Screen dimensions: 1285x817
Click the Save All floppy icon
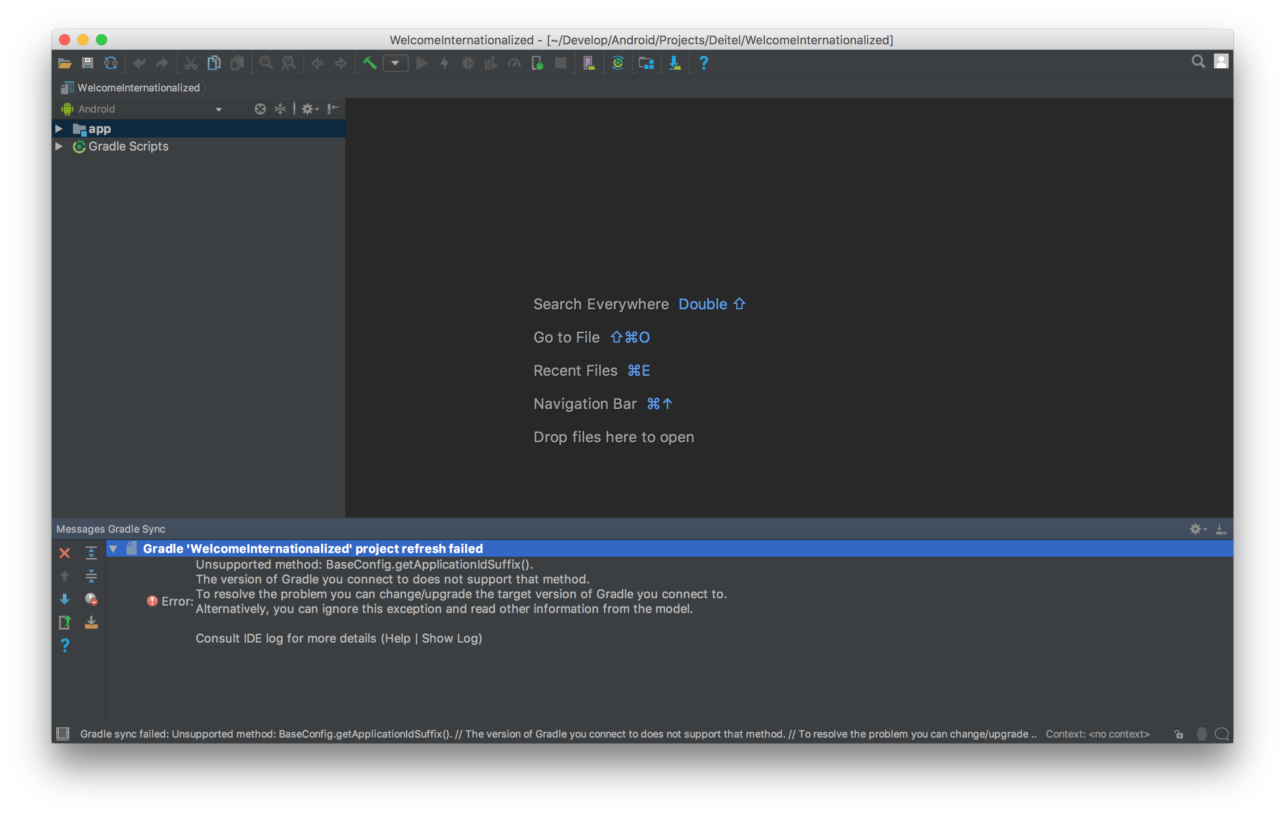[x=88, y=64]
